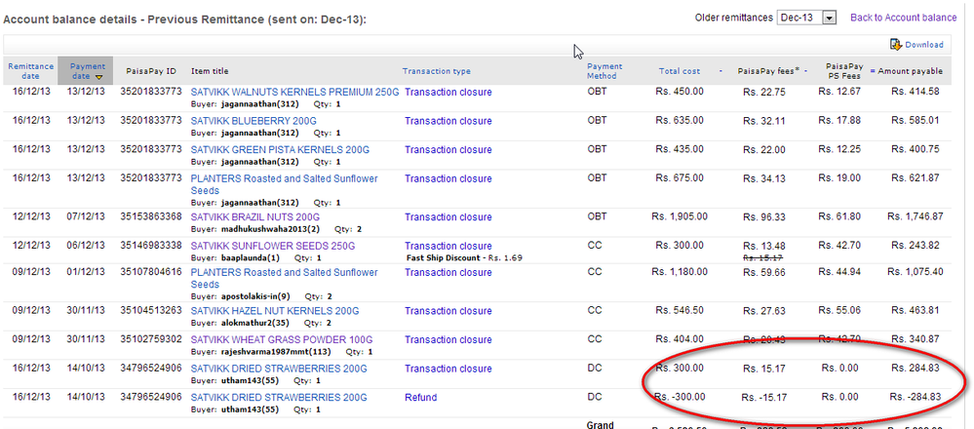The height and width of the screenshot is (429, 974).
Task: Click PaisaPay ID 35153863368
Action: 151,217
